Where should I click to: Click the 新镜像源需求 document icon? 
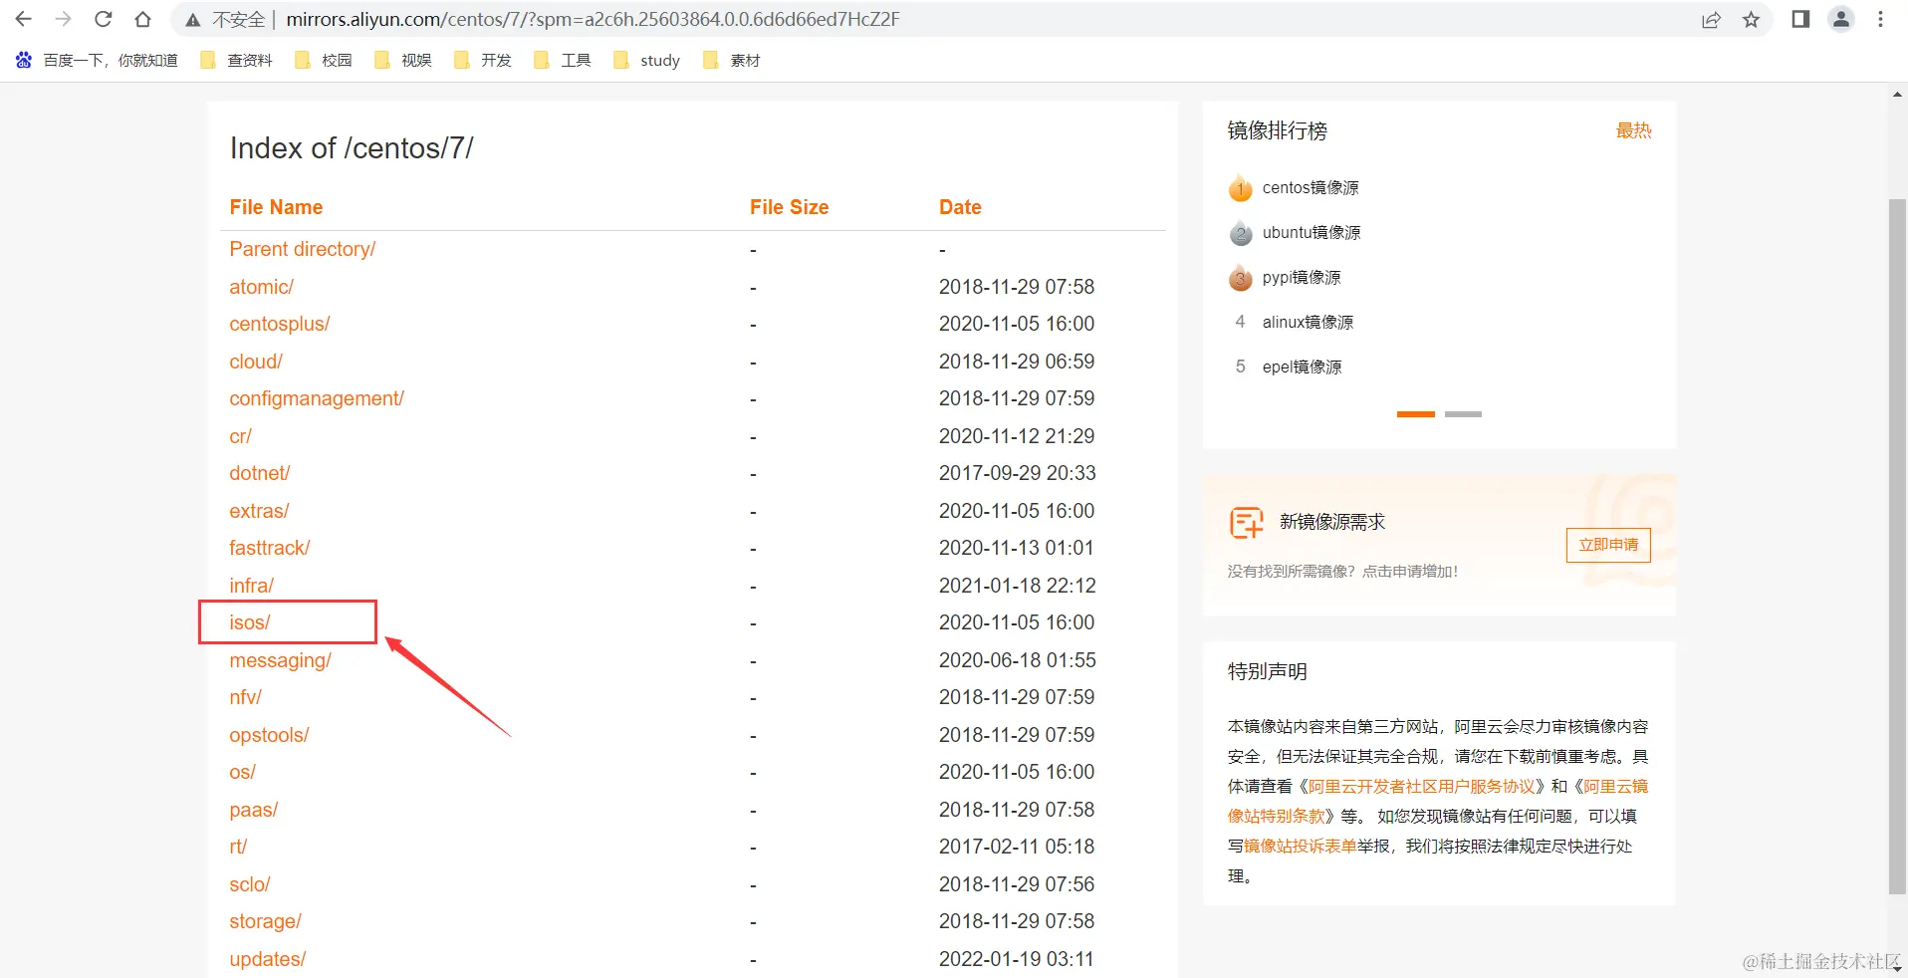pyautogui.click(x=1245, y=522)
